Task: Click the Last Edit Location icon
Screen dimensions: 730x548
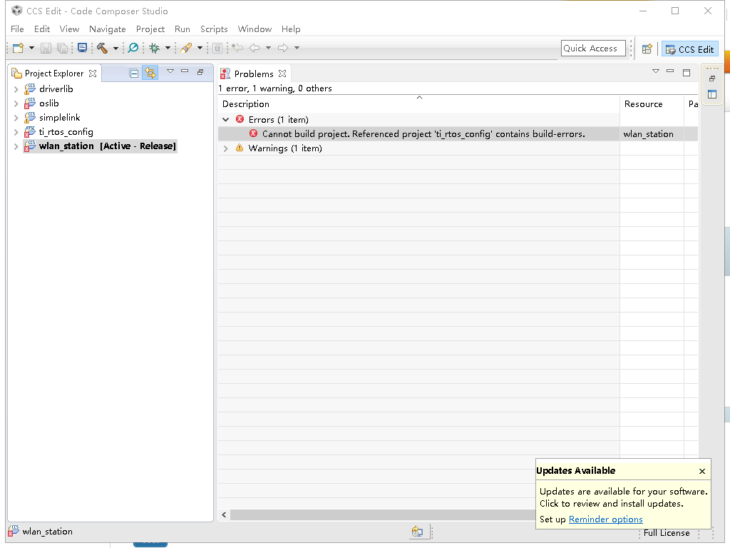Action: 238,48
